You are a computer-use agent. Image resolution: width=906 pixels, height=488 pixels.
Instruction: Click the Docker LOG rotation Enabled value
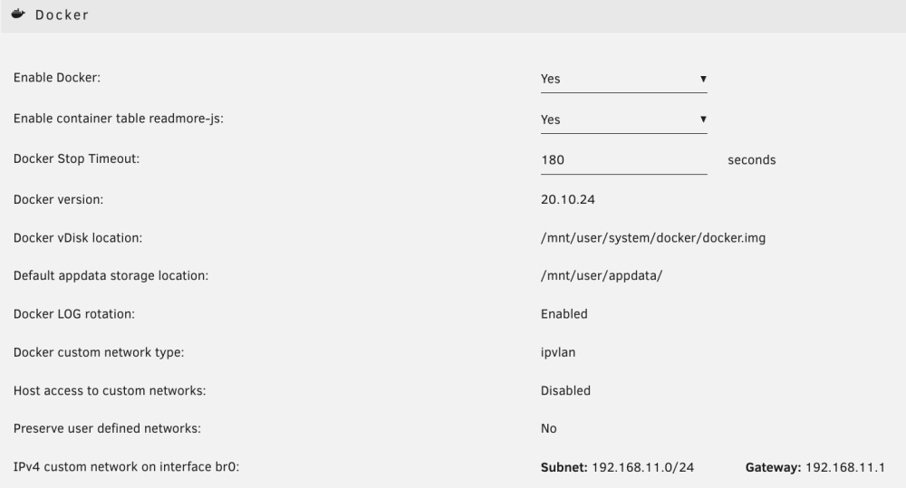pos(564,314)
